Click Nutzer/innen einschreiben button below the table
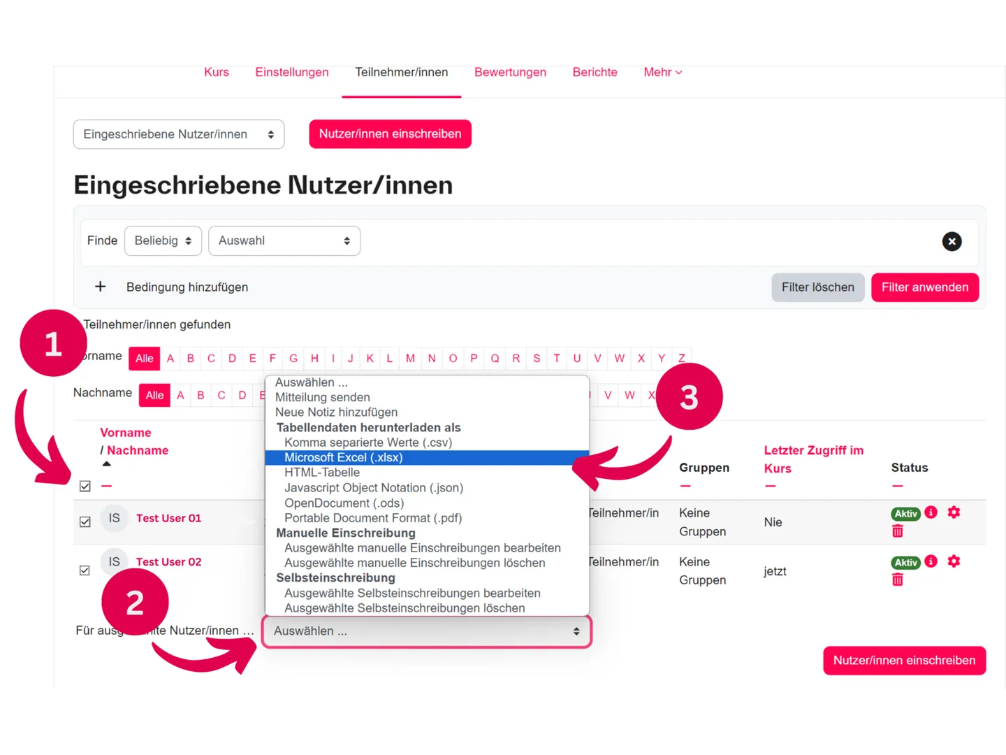This screenshot has width=1006, height=755. click(905, 661)
